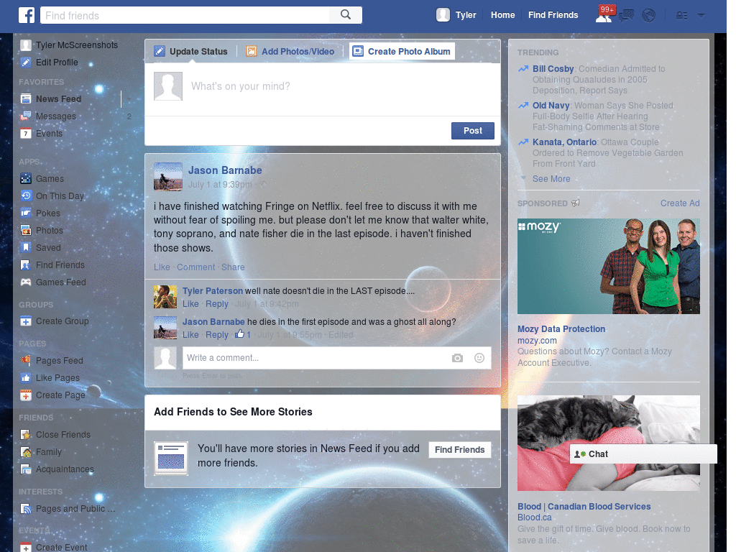Open Bill Cosby trending topic
The height and width of the screenshot is (552, 736).
(x=553, y=69)
